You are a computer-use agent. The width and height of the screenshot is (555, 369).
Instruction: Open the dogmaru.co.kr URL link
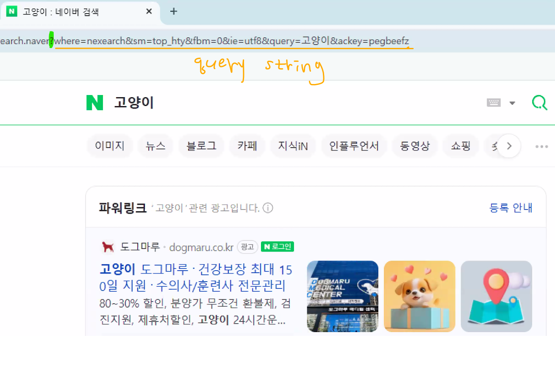[201, 247]
